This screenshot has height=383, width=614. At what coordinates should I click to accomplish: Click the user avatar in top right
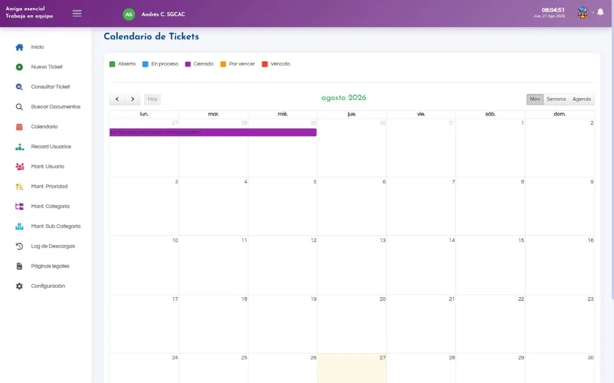click(x=582, y=12)
